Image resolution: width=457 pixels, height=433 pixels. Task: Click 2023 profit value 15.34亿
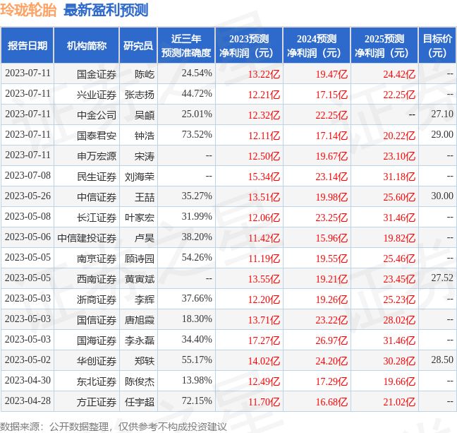tap(264, 177)
